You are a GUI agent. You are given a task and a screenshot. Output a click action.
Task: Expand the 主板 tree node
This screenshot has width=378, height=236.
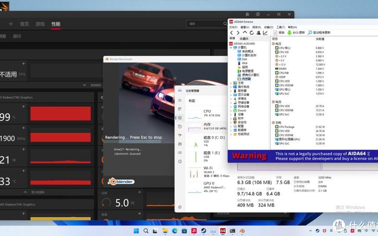(x=231, y=83)
